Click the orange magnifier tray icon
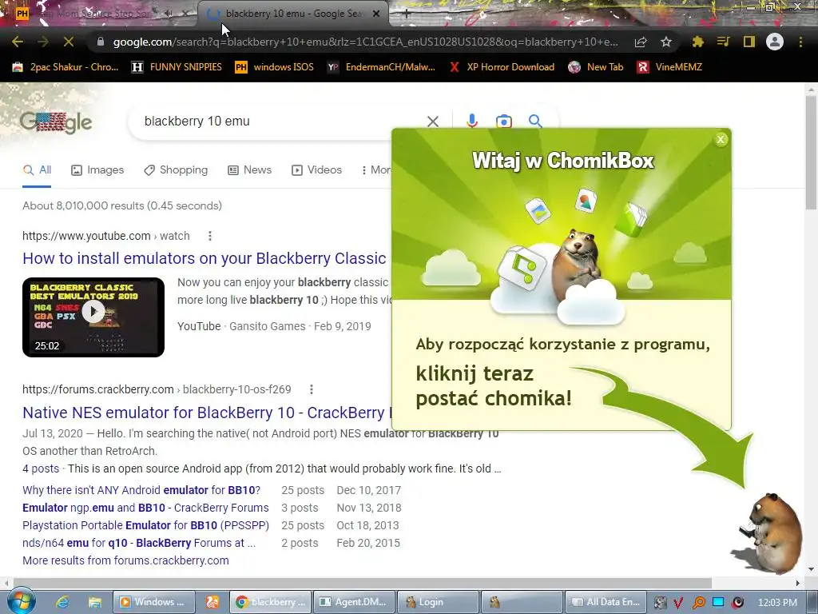This screenshot has width=818, height=614. [698, 603]
